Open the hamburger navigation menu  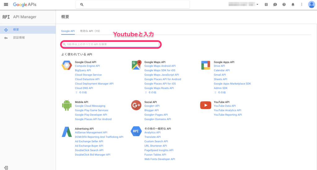(6, 4)
